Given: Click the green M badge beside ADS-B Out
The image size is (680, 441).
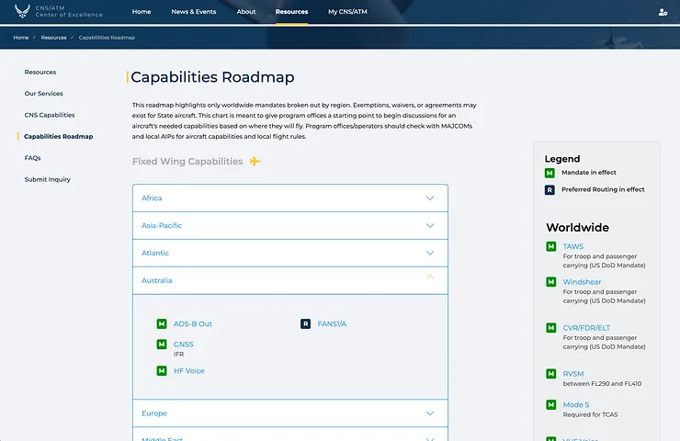Looking at the screenshot, I should pos(162,324).
